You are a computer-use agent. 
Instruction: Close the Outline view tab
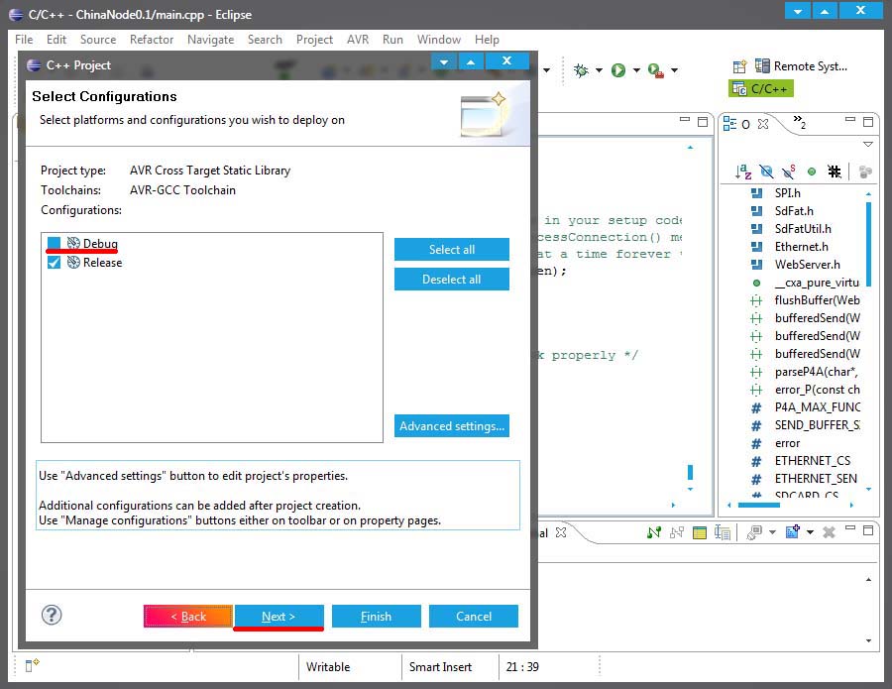(763, 124)
